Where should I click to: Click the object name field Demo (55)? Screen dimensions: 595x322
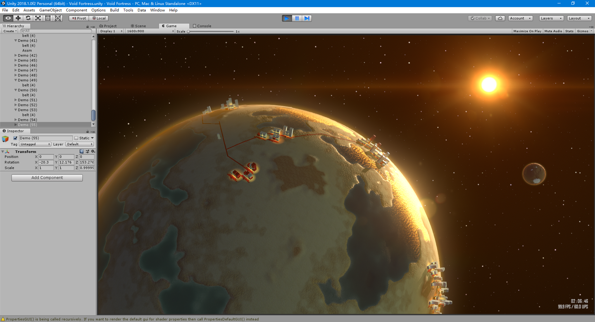pos(45,138)
